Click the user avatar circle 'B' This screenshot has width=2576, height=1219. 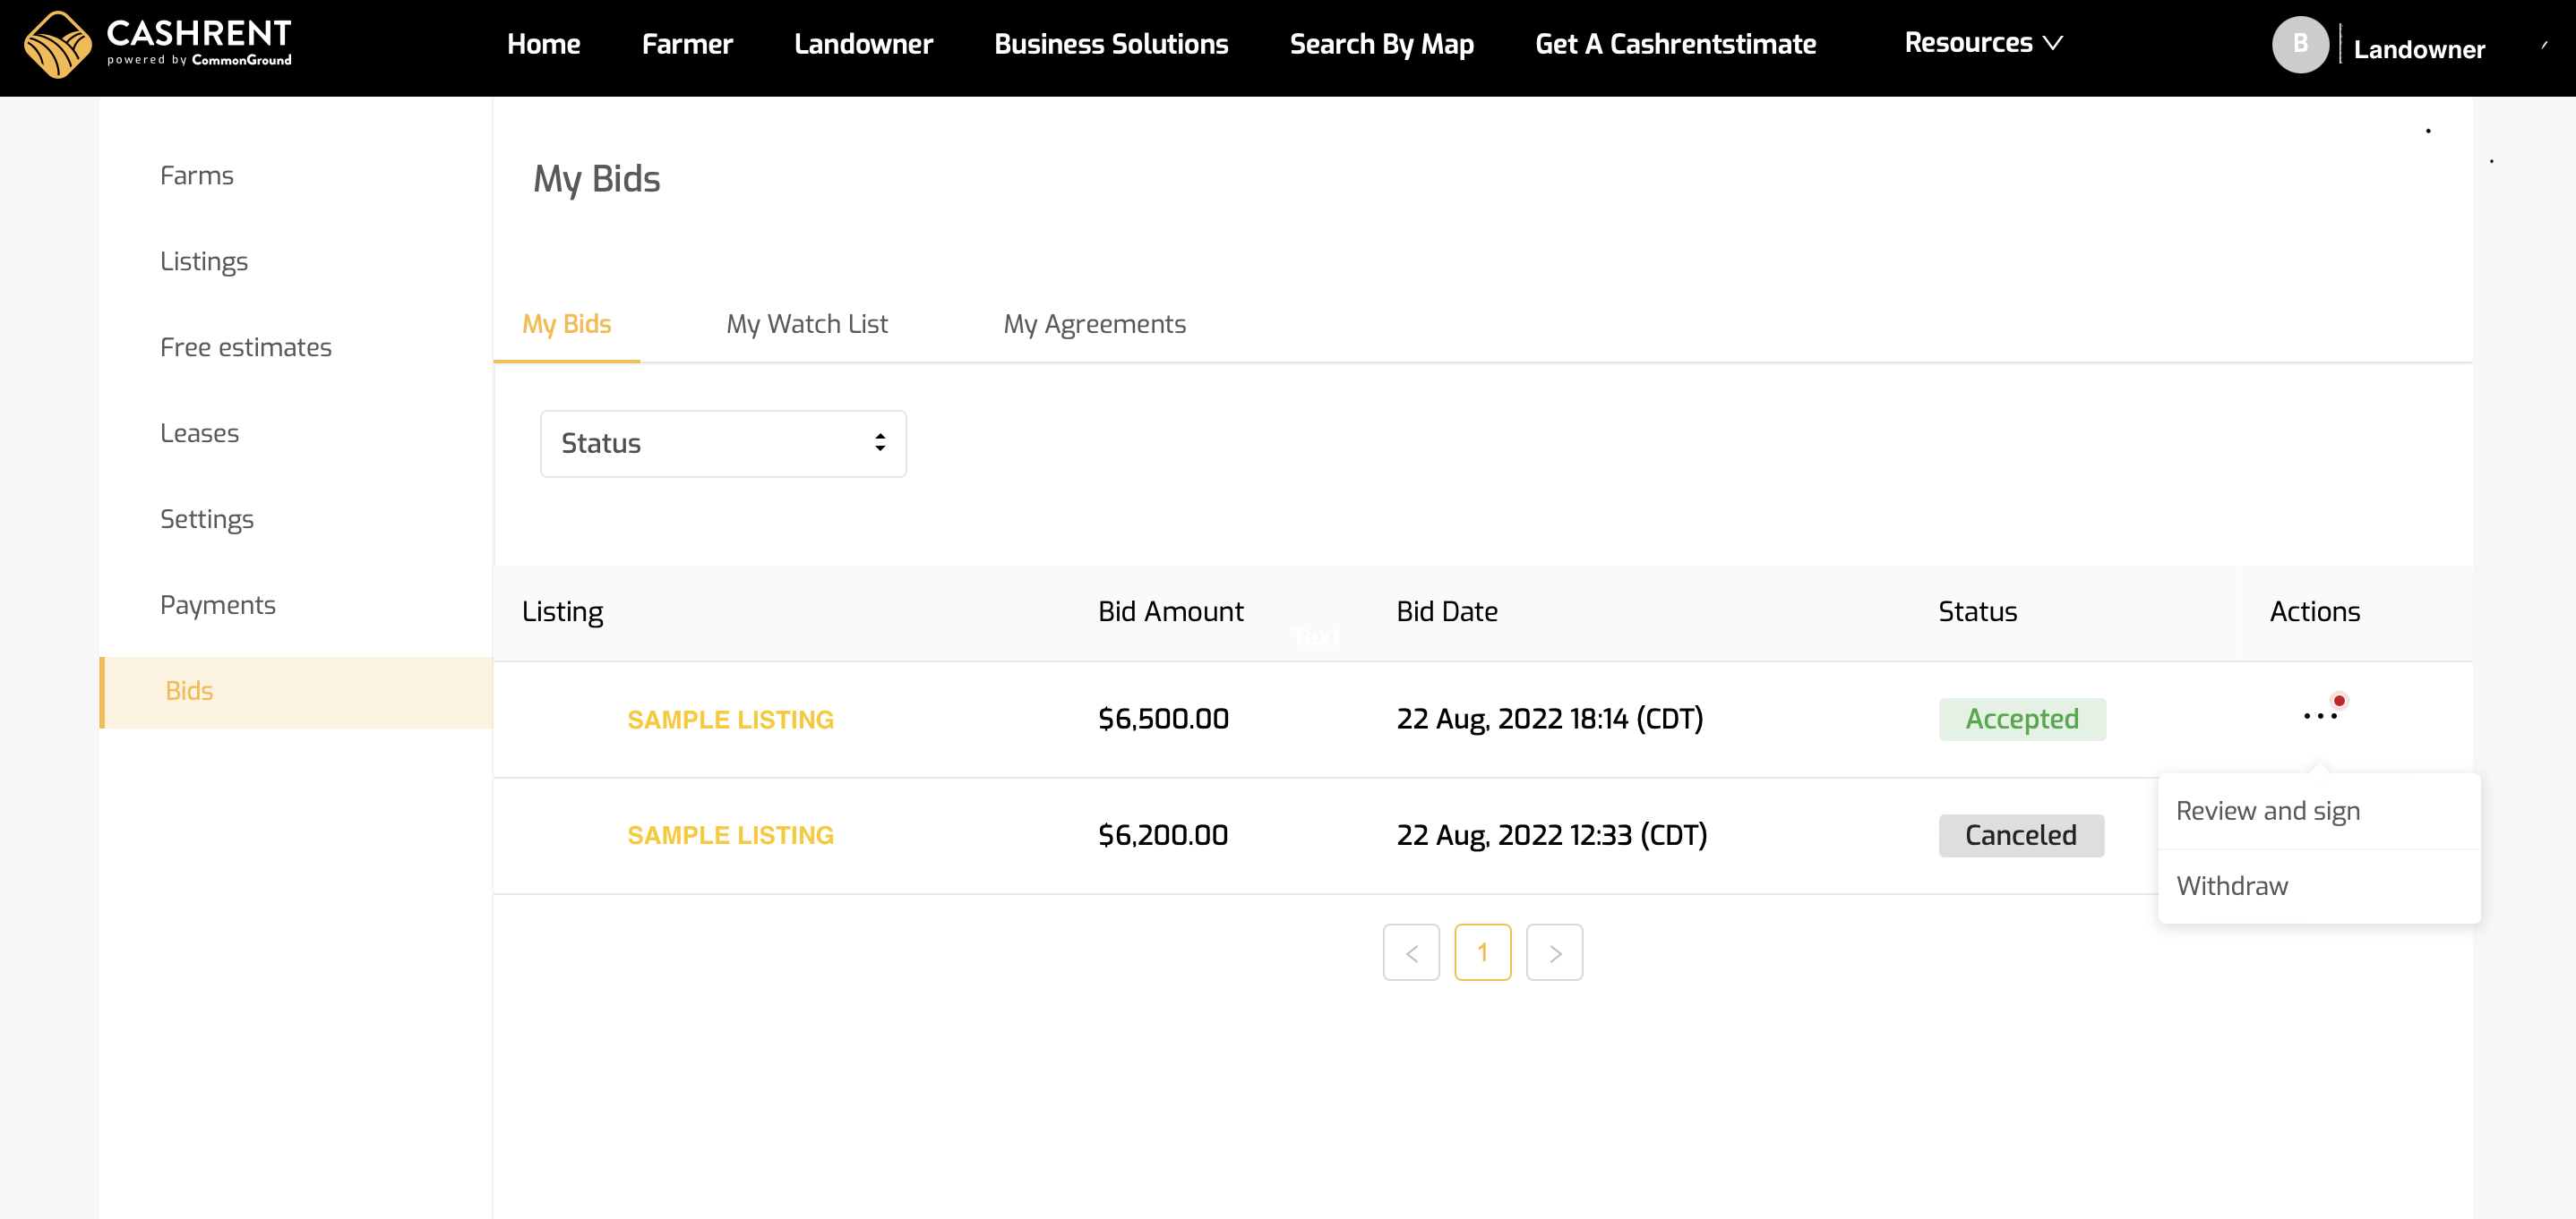pos(2299,45)
